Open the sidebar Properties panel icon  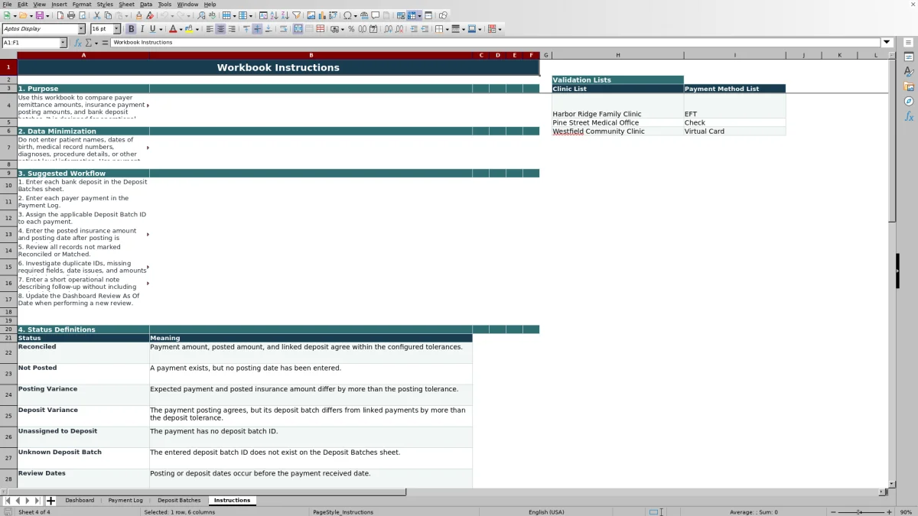(x=909, y=57)
